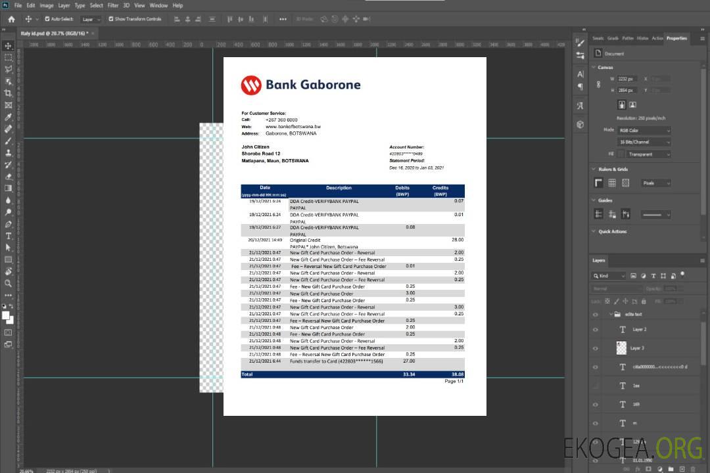710x473 pixels.
Task: Open the guide line style dropdown
Action: click(656, 215)
